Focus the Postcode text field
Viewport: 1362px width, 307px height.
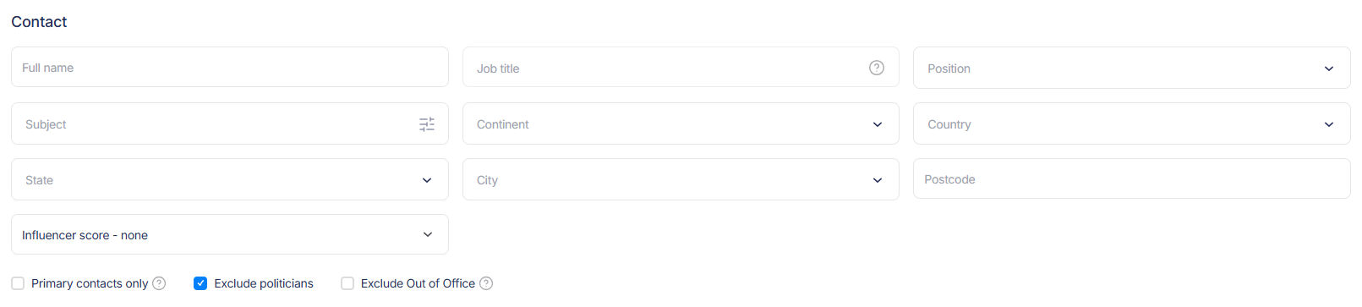[1132, 178]
